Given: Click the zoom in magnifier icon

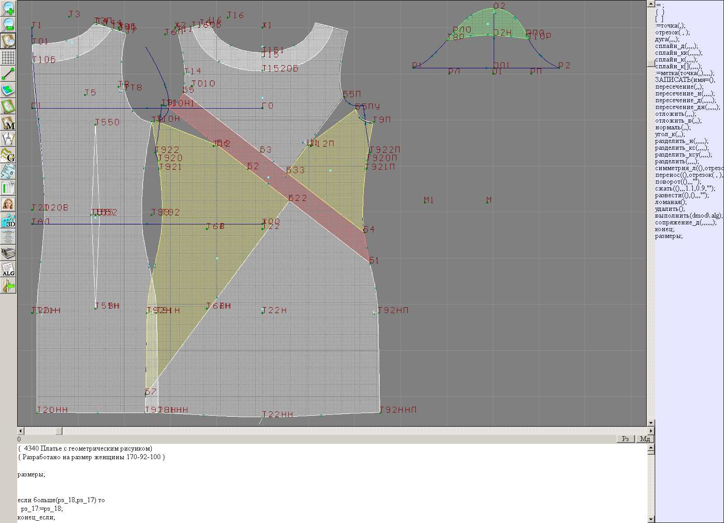Looking at the screenshot, I should (8, 8).
